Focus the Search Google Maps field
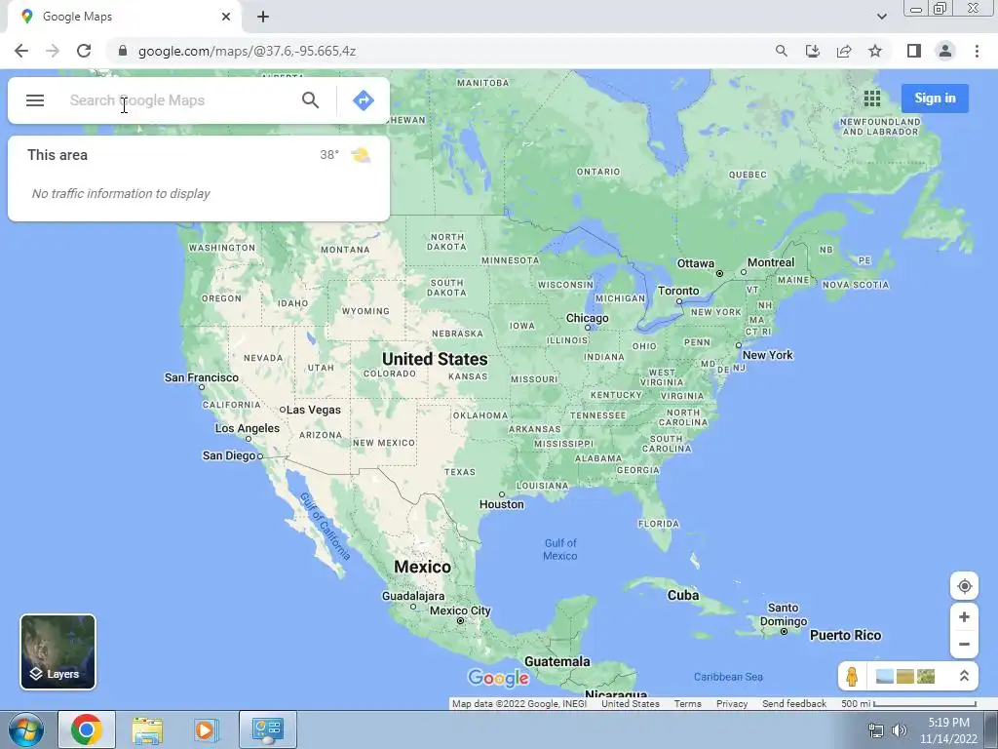 pos(181,100)
